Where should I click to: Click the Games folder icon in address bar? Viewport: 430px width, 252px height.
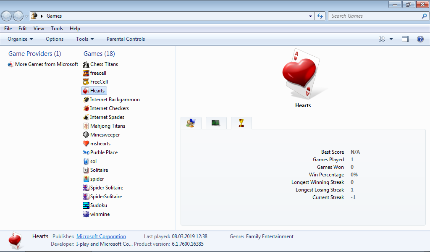[x=34, y=16]
